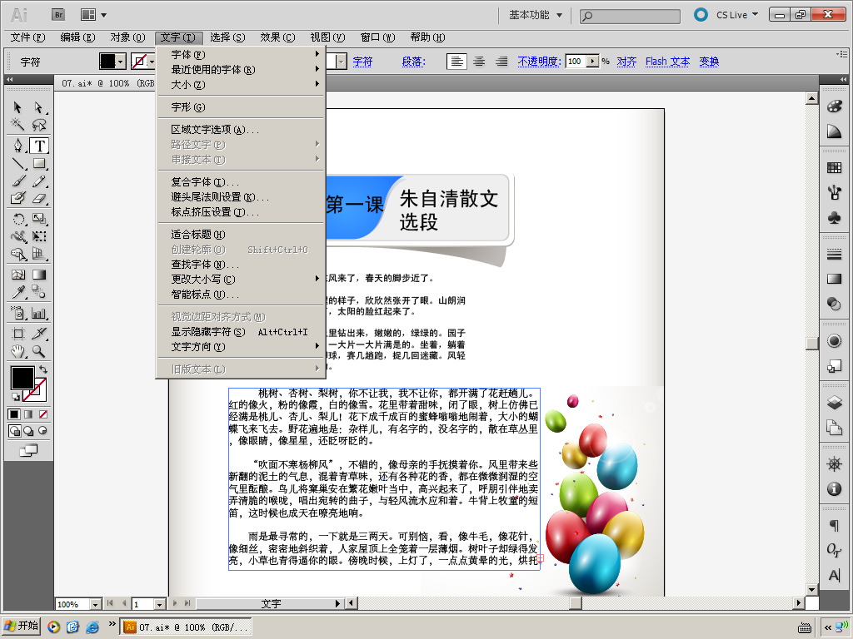Open the Symbols panel club icon
The image size is (853, 639).
point(834,219)
